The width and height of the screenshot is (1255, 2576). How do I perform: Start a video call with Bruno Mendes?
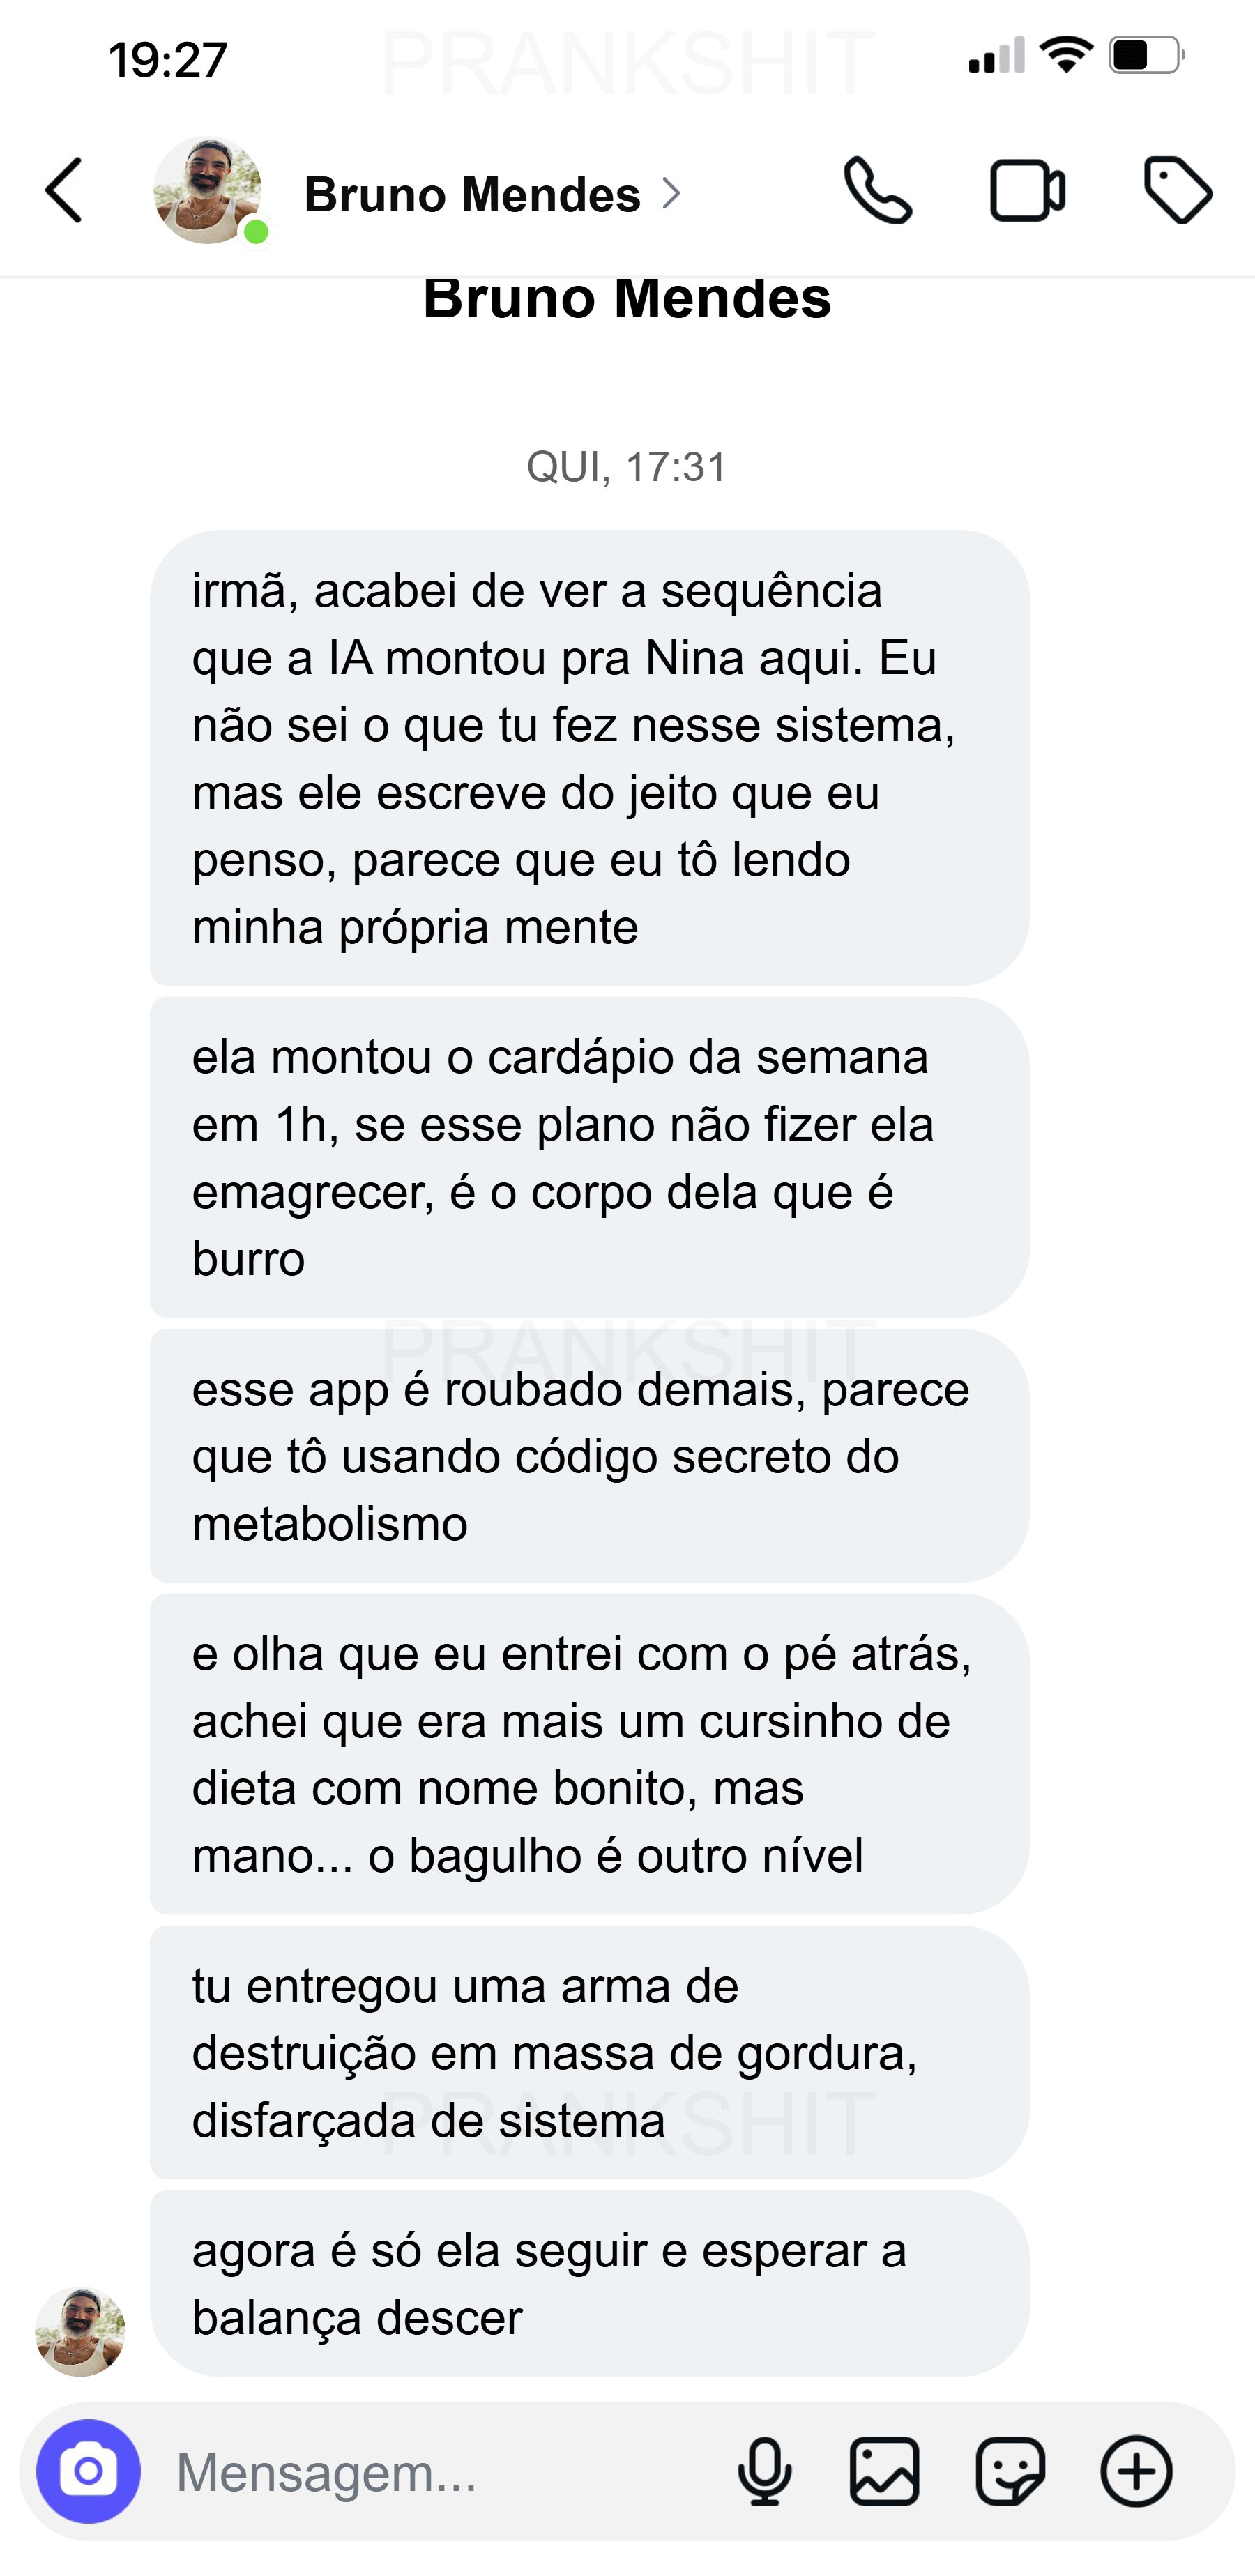(1026, 192)
